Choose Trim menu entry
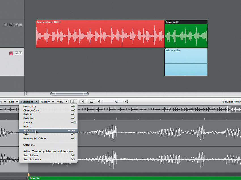 coord(48,134)
